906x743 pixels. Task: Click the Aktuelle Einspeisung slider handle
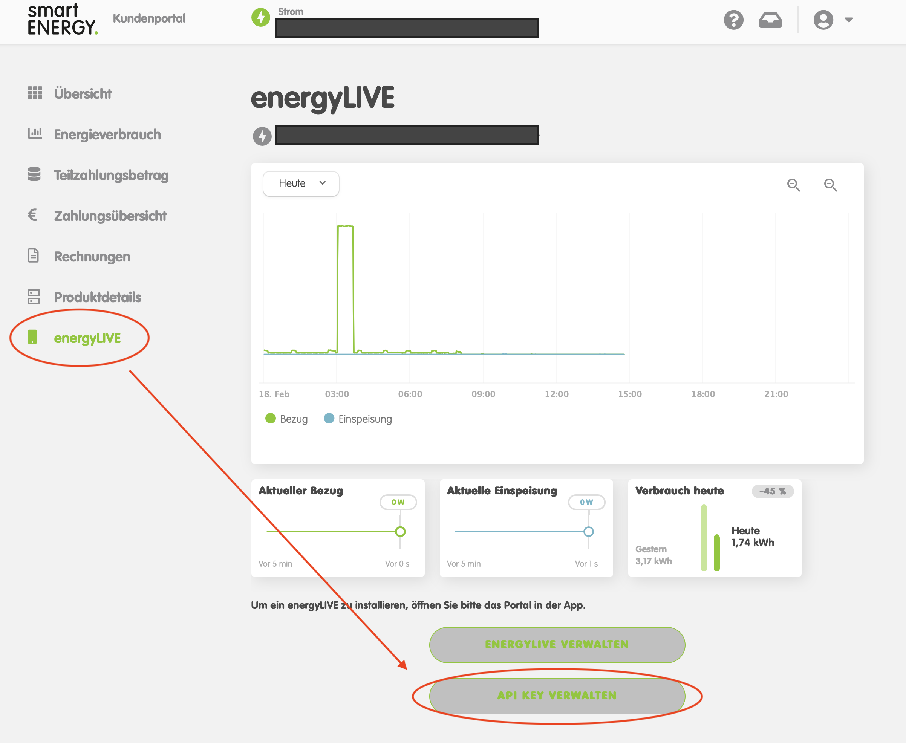588,532
